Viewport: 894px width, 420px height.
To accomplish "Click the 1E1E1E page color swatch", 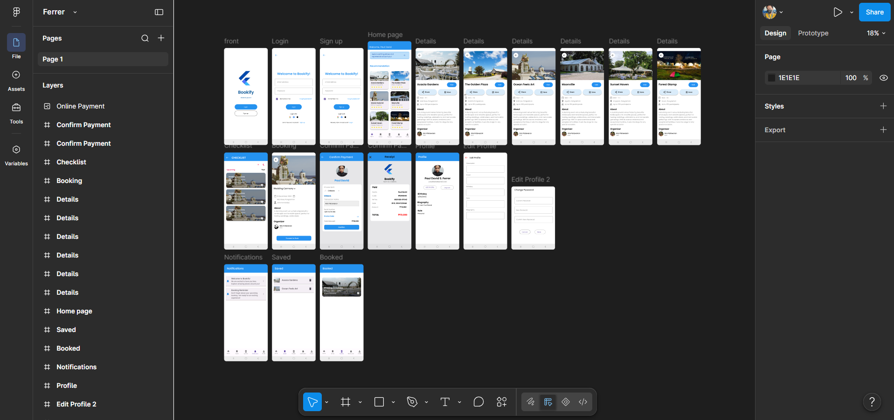I will click(x=771, y=78).
